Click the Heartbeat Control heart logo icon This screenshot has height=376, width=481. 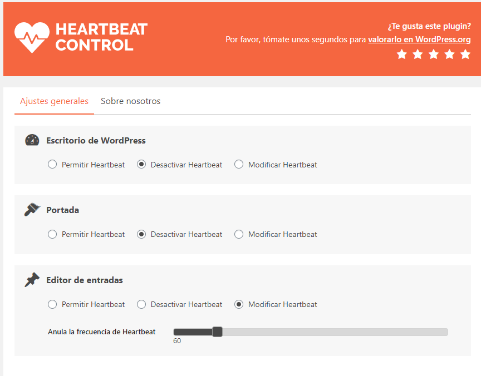[x=32, y=37]
